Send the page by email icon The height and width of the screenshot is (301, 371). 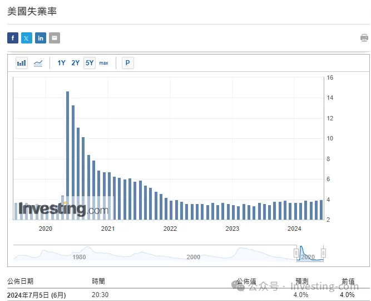point(55,38)
